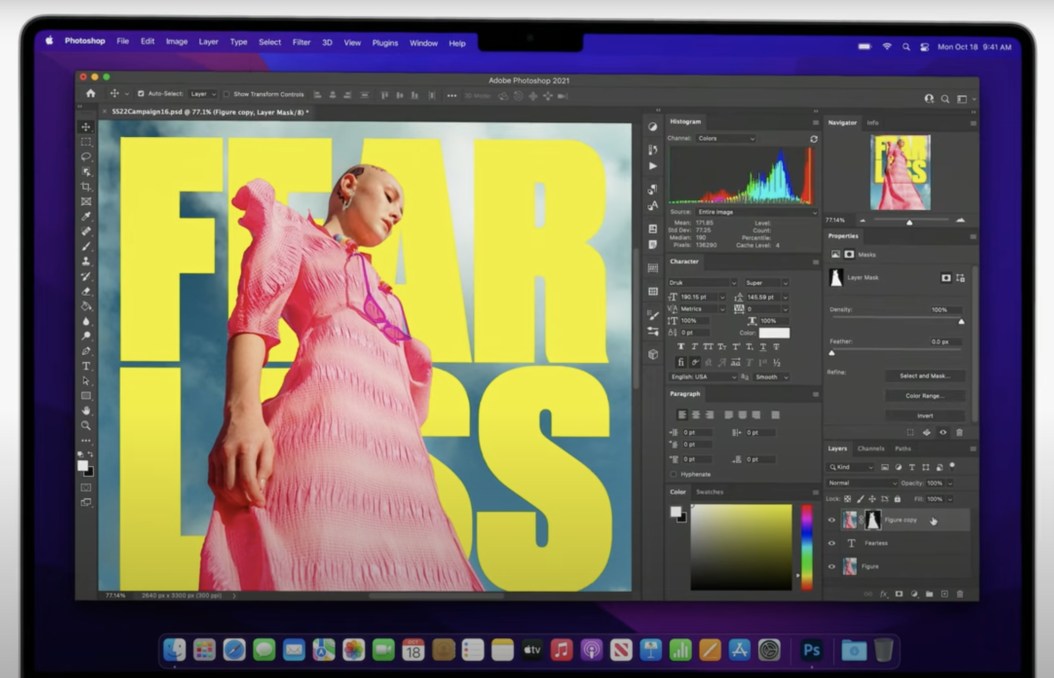The width and height of the screenshot is (1054, 678).
Task: Hide the Fearless text layer
Action: point(832,543)
